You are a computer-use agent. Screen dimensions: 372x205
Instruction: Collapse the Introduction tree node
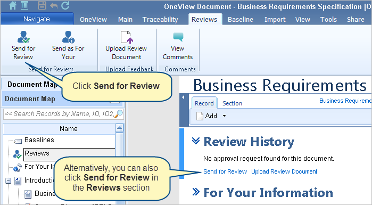(x=9, y=181)
